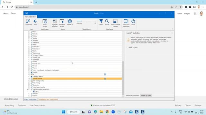Open the XScan window application icon menu
The image size is (206, 115).
26,13
